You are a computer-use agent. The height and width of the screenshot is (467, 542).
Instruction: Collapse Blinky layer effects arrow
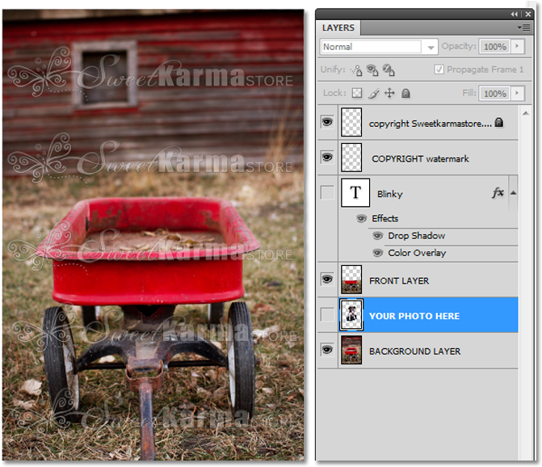coord(513,193)
